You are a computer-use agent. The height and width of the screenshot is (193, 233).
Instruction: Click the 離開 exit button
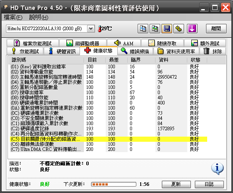[x=216, y=29]
